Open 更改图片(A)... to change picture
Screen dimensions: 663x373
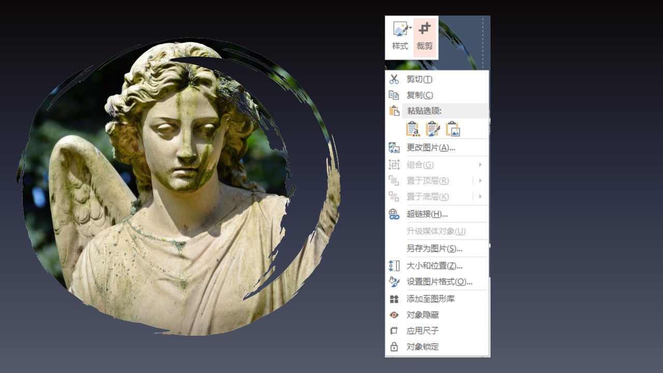[x=437, y=148]
